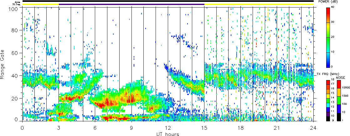
Task: Click the TX frequency legend value 18
Action: (332, 79)
